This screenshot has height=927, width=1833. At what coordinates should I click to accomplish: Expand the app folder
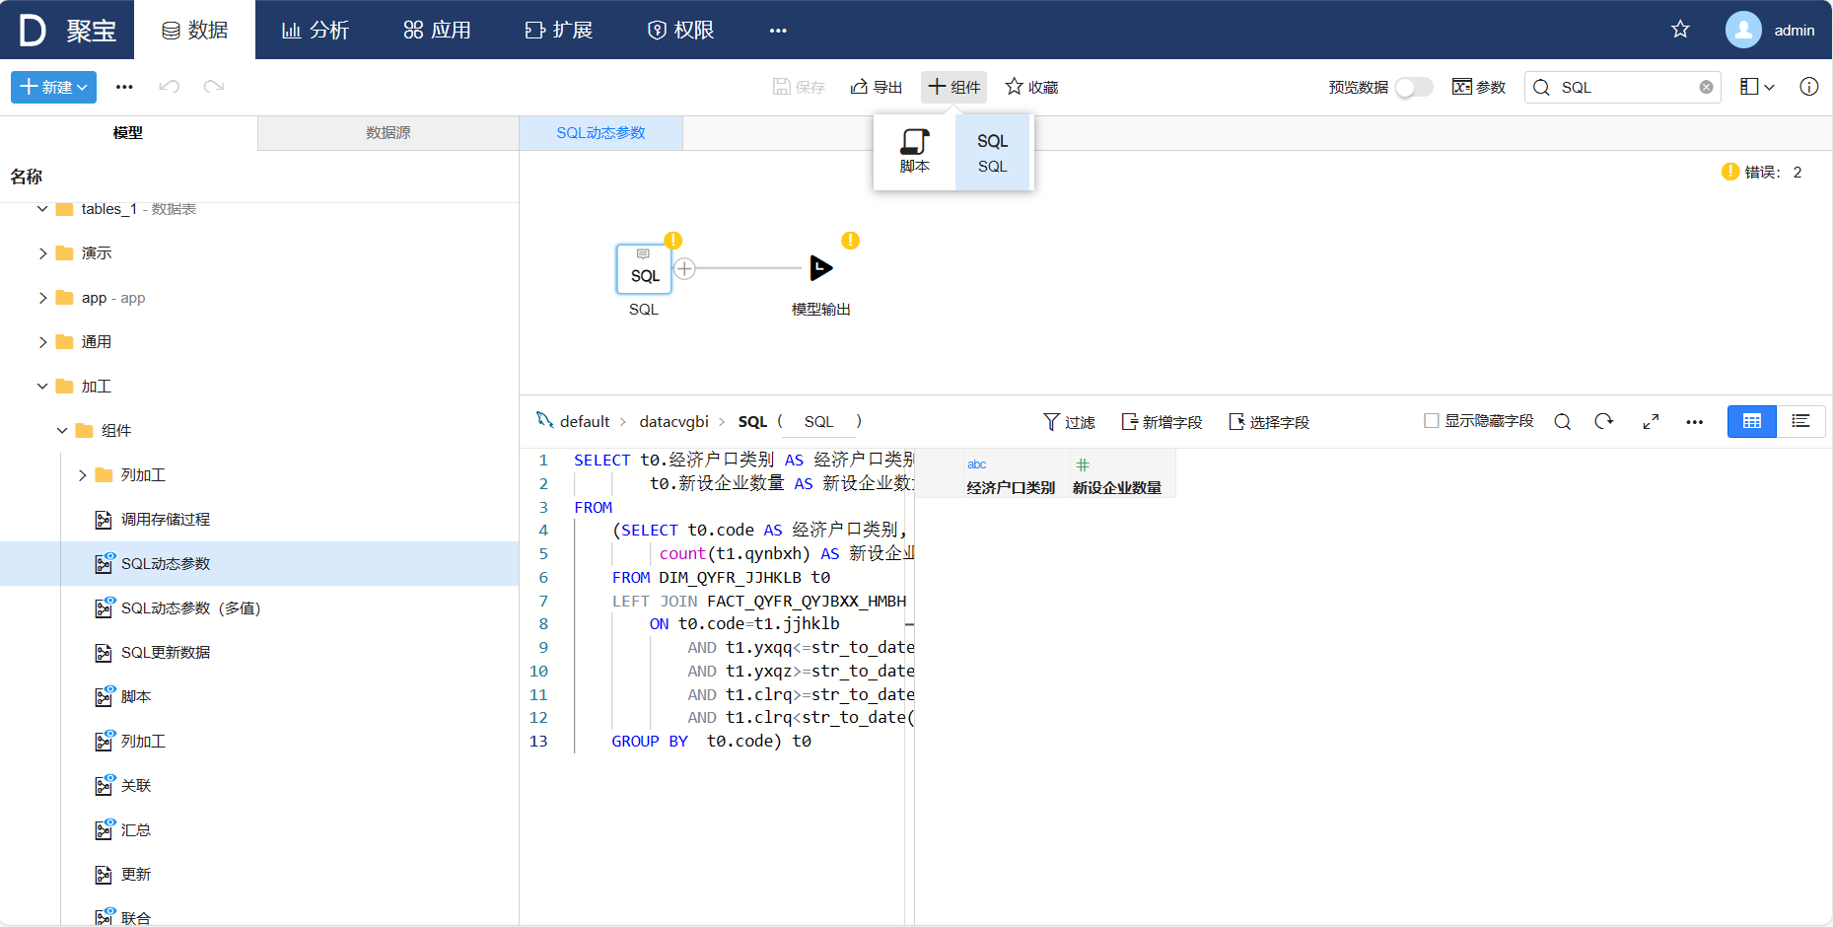(42, 298)
